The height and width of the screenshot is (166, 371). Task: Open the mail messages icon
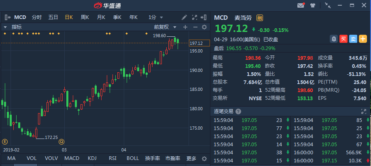301,5
